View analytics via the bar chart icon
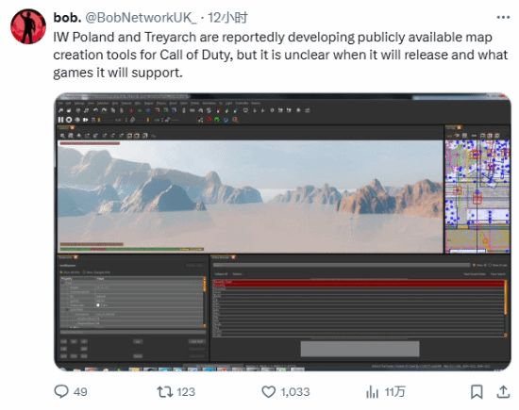 (373, 392)
